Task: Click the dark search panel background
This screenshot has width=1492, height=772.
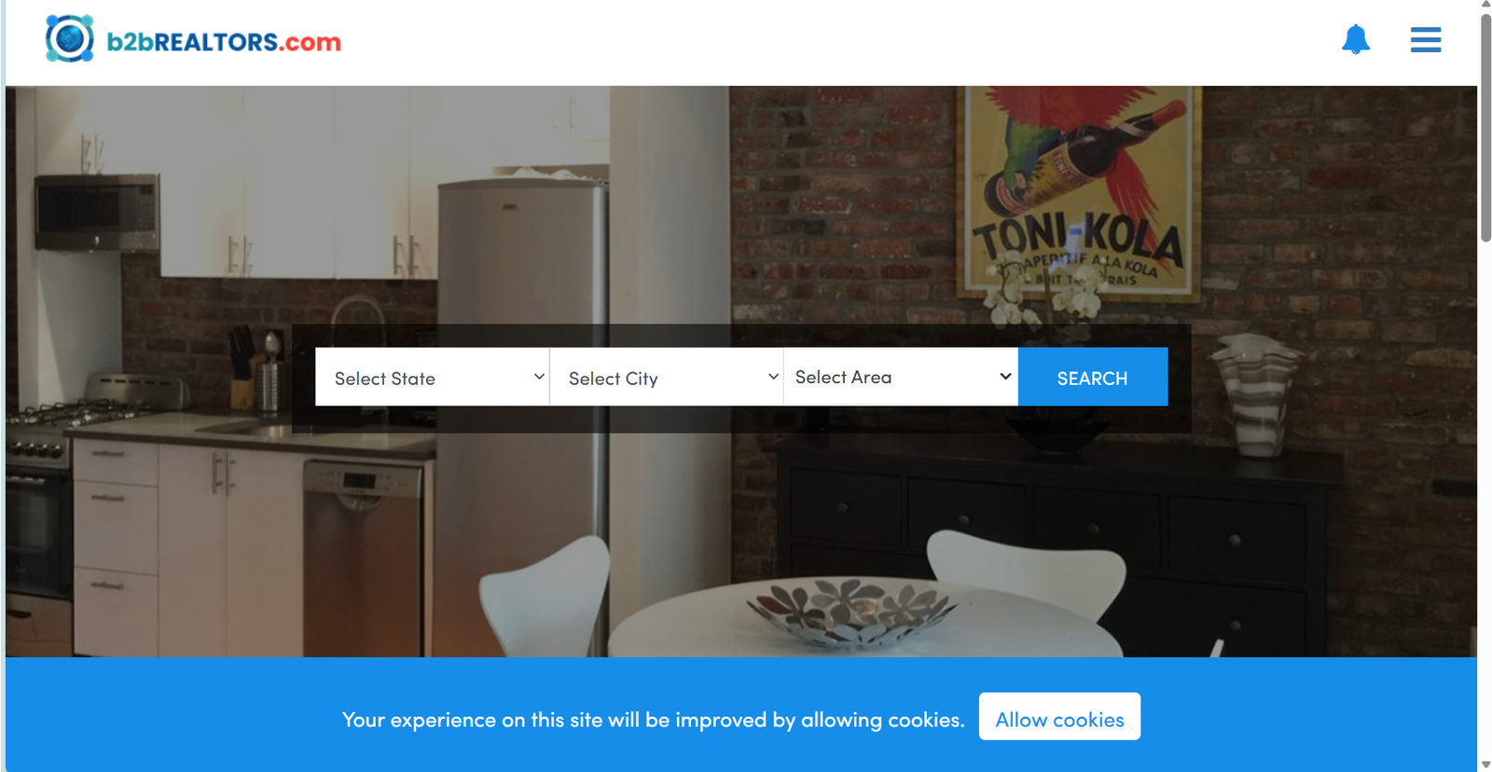Action: 741,420
